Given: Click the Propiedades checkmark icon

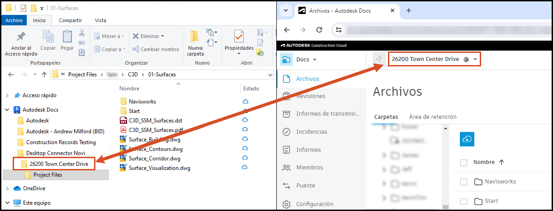Looking at the screenshot, I should pyautogui.click(x=239, y=36).
